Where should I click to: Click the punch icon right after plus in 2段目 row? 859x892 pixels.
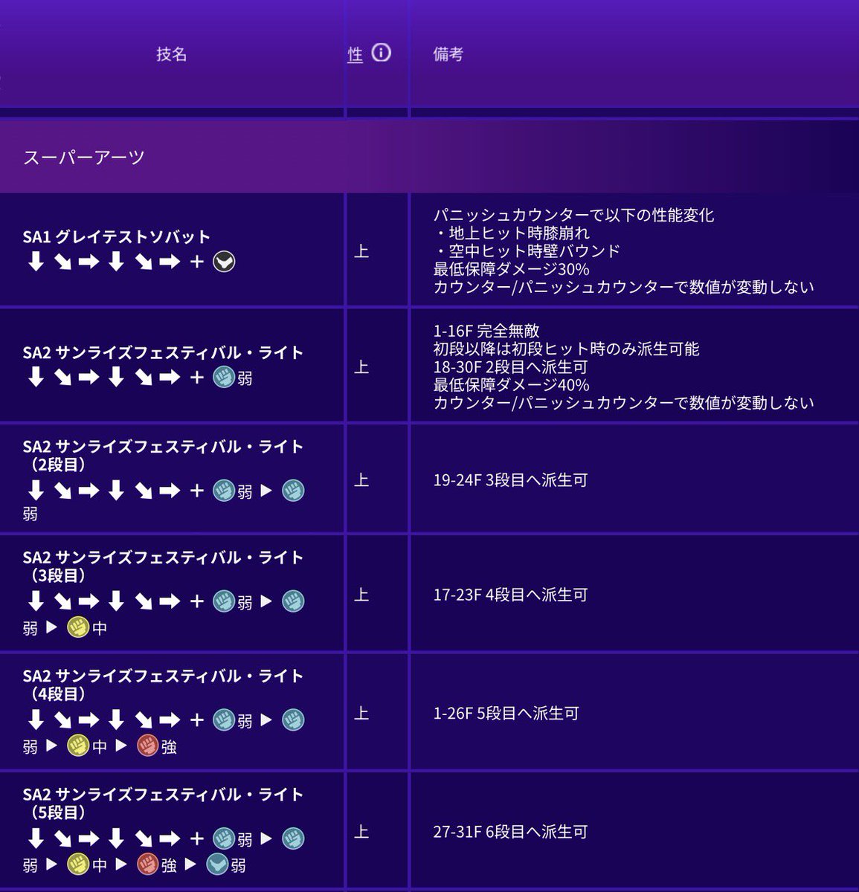pyautogui.click(x=224, y=491)
